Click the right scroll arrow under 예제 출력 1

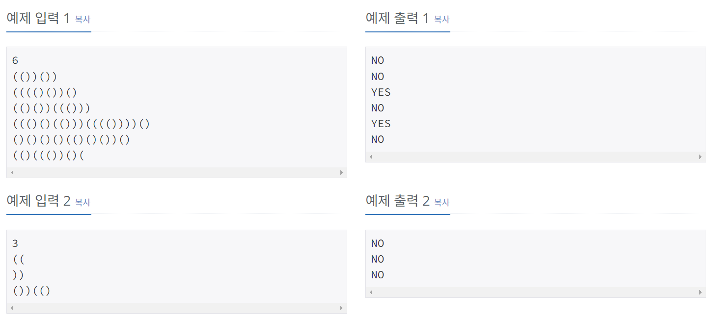coord(701,156)
